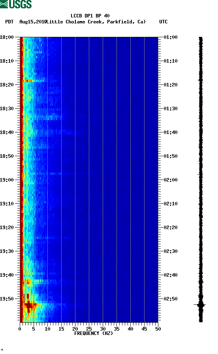Click the red horizontal streak near 18:18
218x354 pixels.
28,81
